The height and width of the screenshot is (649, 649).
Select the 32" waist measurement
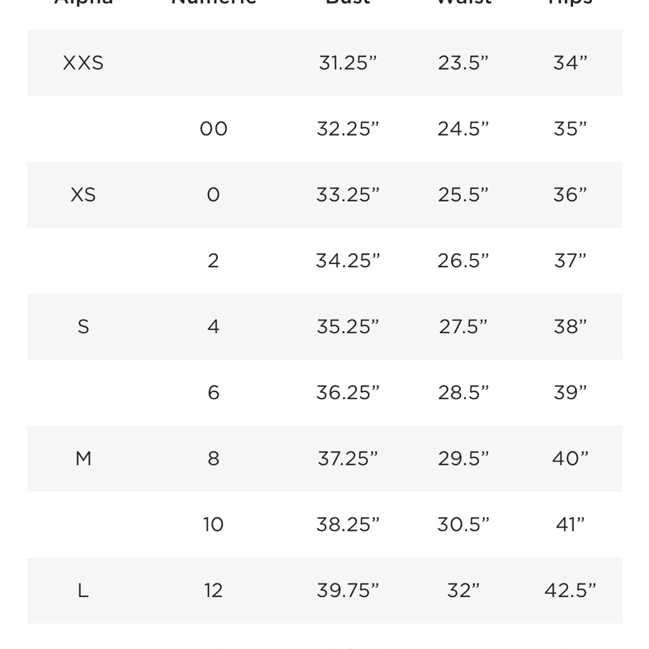463,590
